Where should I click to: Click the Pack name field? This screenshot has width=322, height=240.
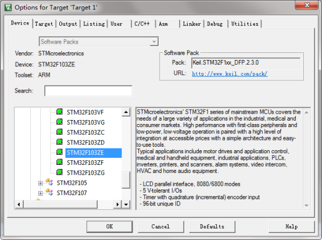(246, 63)
